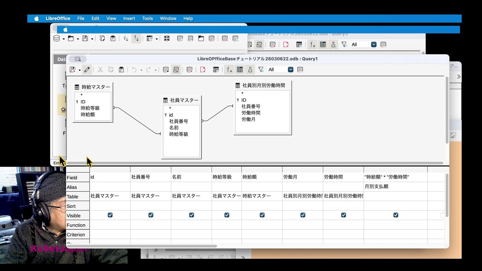Click Distinct Values funnel in Query3 window

pos(344,44)
